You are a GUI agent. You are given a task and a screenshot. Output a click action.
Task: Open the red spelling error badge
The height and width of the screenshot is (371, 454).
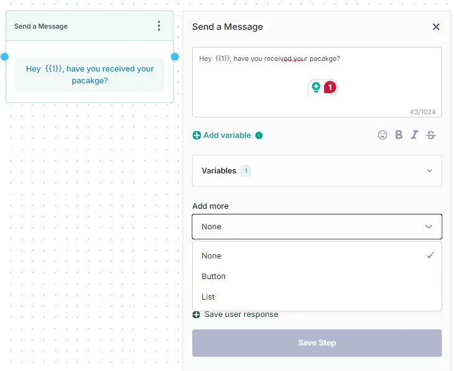[x=330, y=87]
